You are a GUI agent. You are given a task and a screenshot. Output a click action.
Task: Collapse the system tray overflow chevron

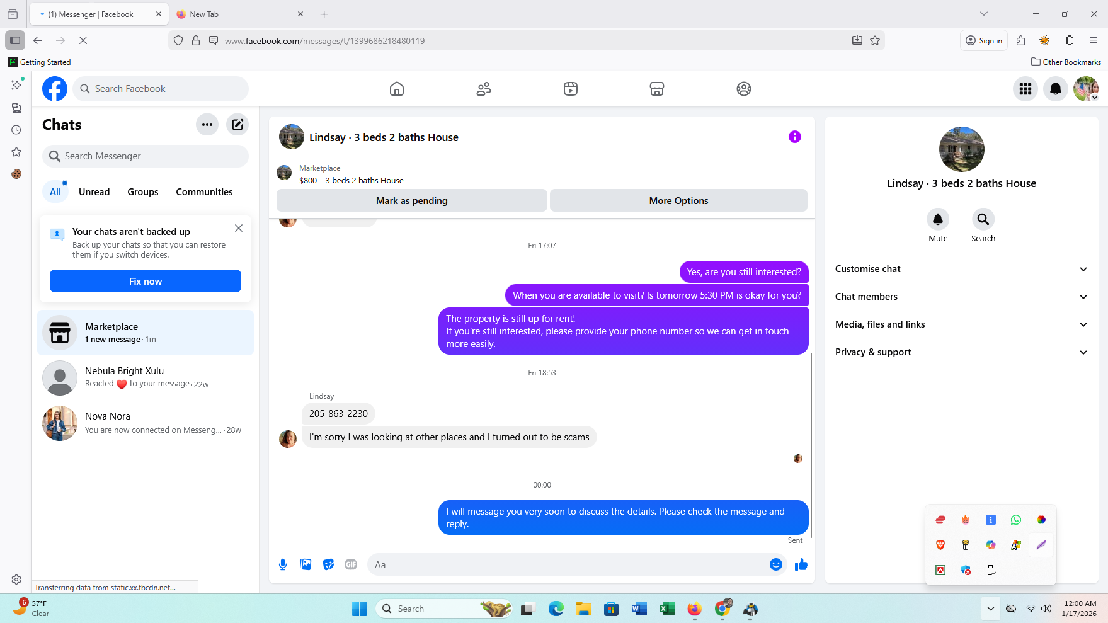click(991, 609)
